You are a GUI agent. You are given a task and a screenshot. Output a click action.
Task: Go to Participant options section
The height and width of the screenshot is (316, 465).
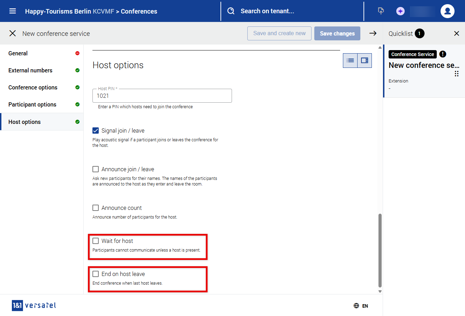(32, 104)
